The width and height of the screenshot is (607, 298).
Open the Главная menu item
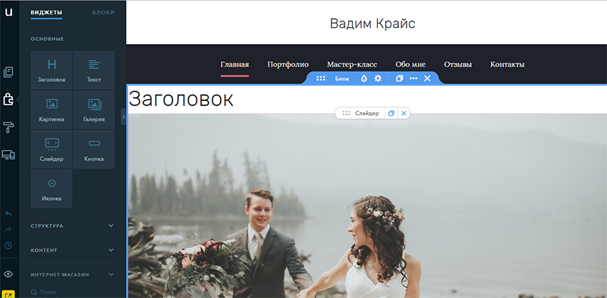tap(234, 64)
